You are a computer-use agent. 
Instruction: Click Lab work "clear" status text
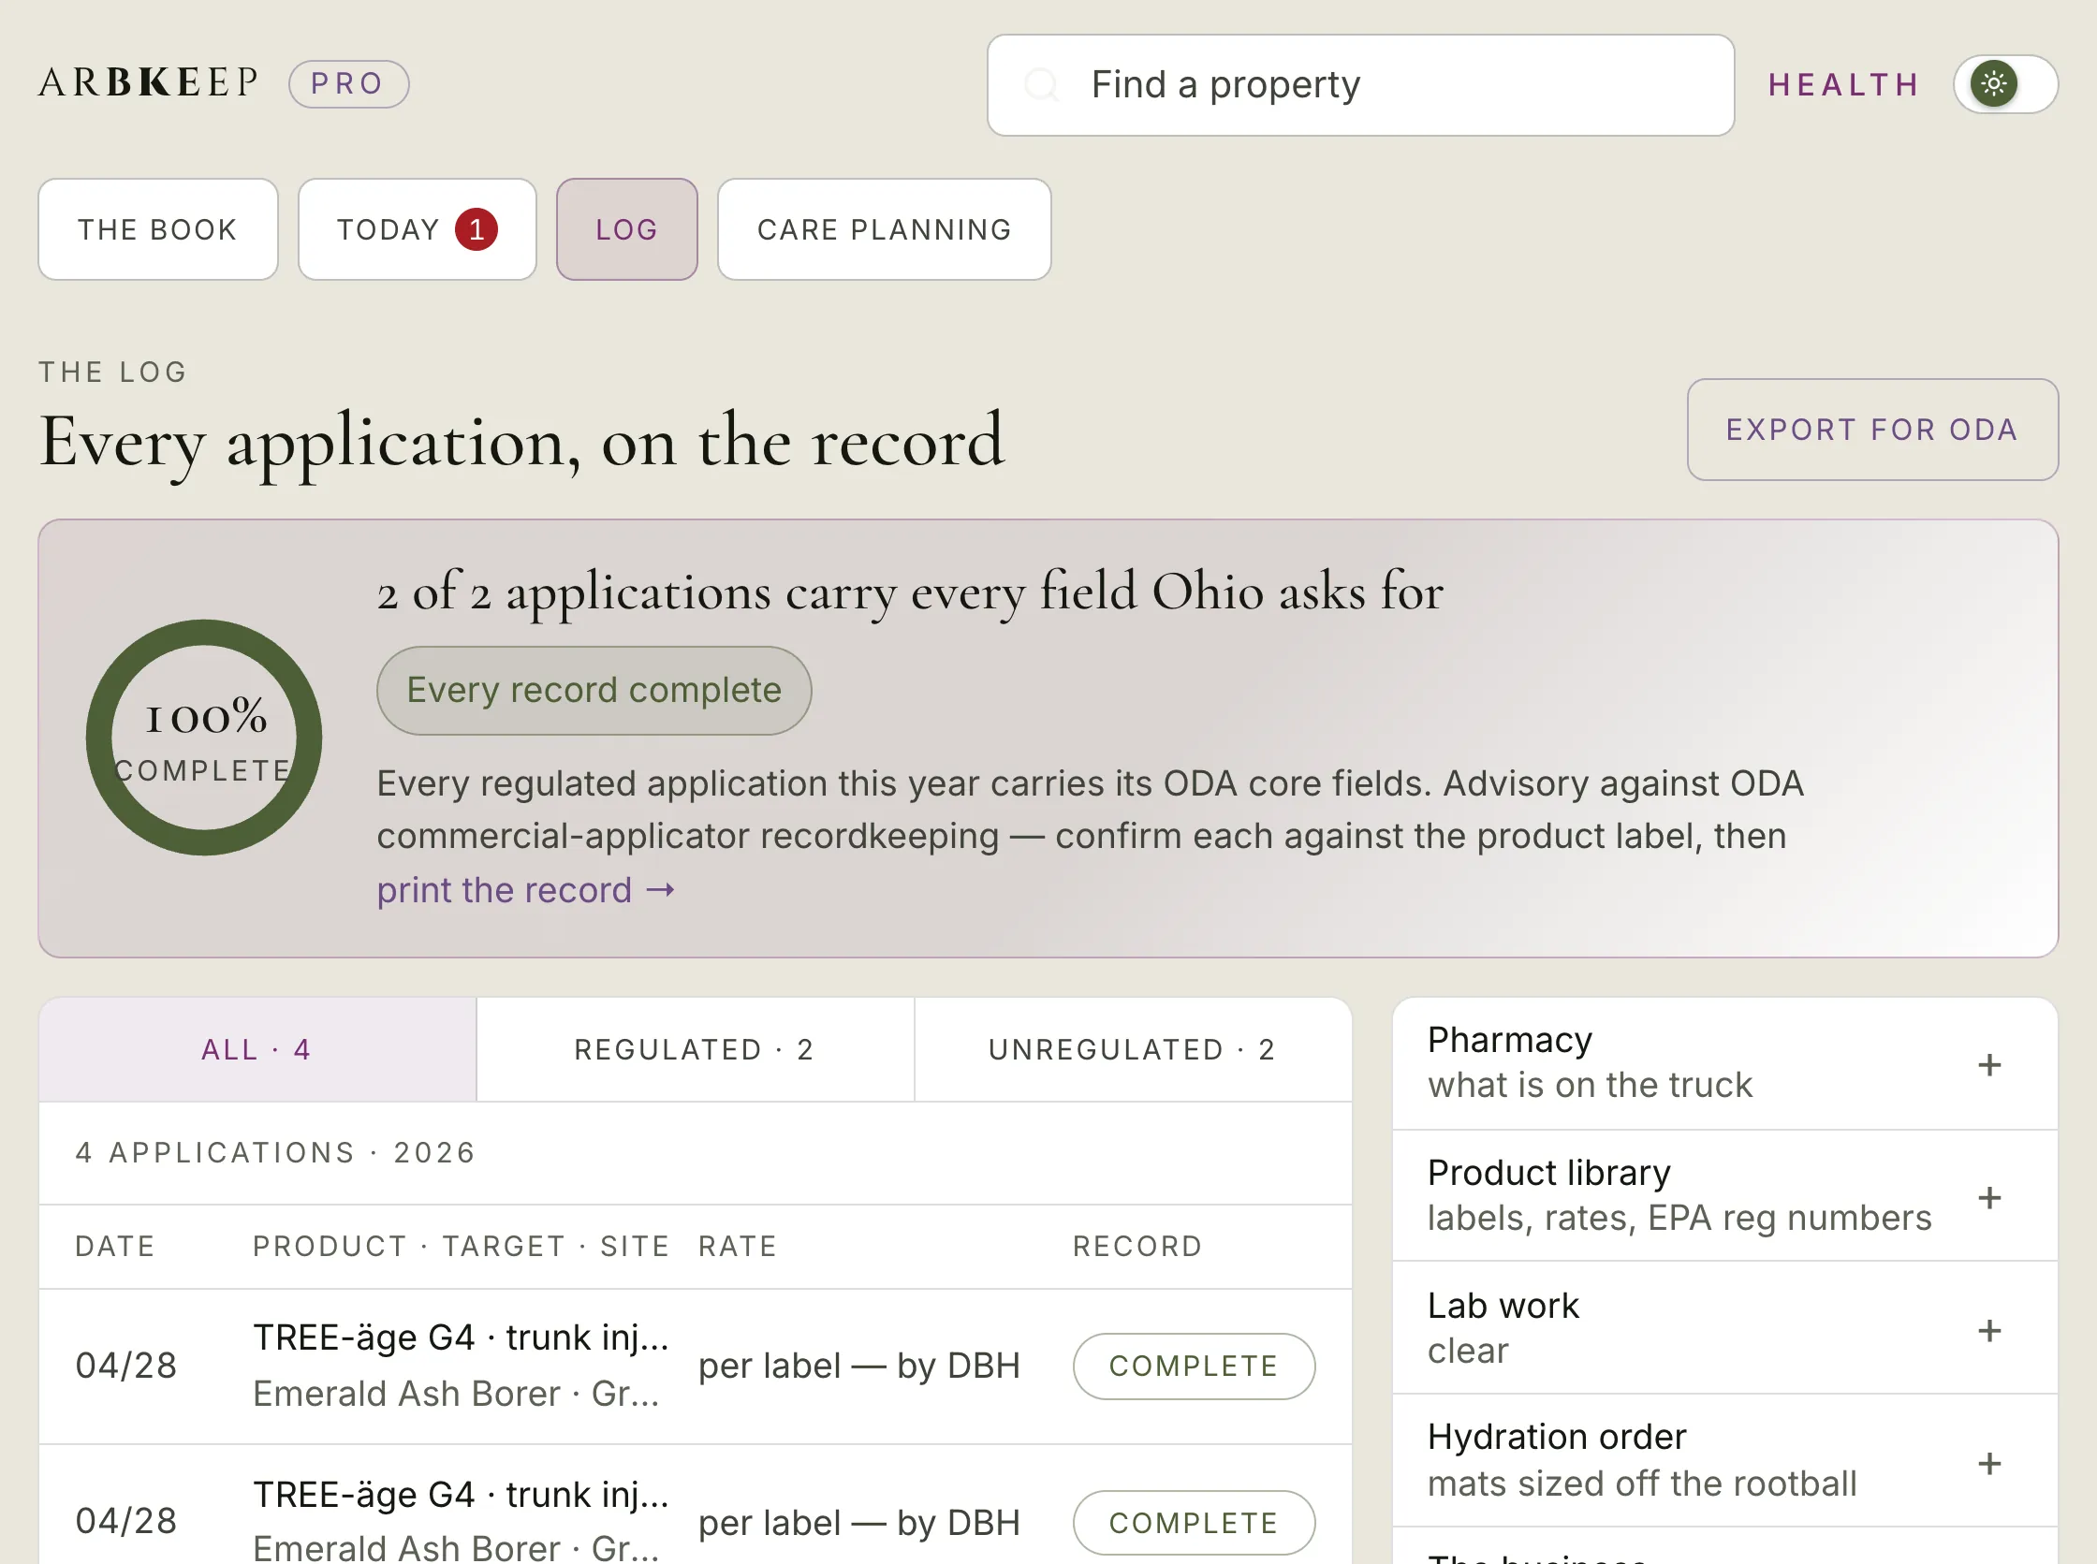click(x=1467, y=1351)
